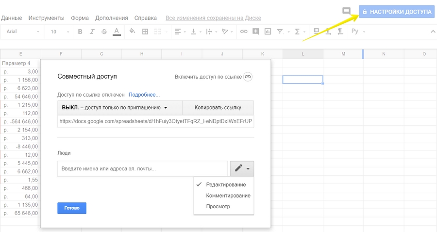The width and height of the screenshot is (437, 232).
Task: Expand the pencil permissions dropdown
Action: pos(242,168)
